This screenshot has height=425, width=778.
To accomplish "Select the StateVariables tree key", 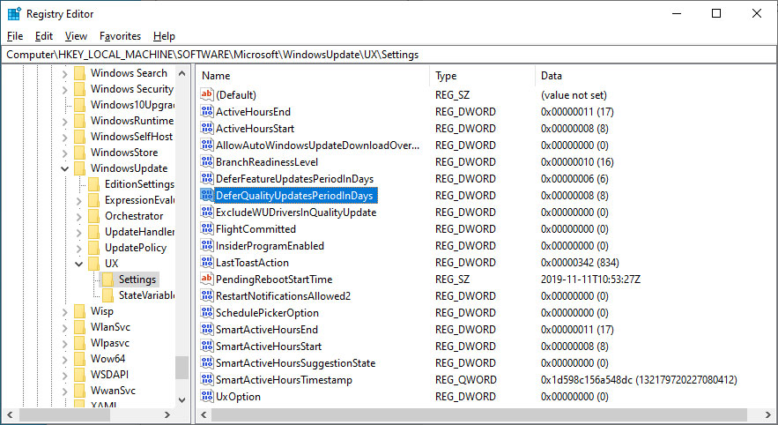I will (x=146, y=295).
